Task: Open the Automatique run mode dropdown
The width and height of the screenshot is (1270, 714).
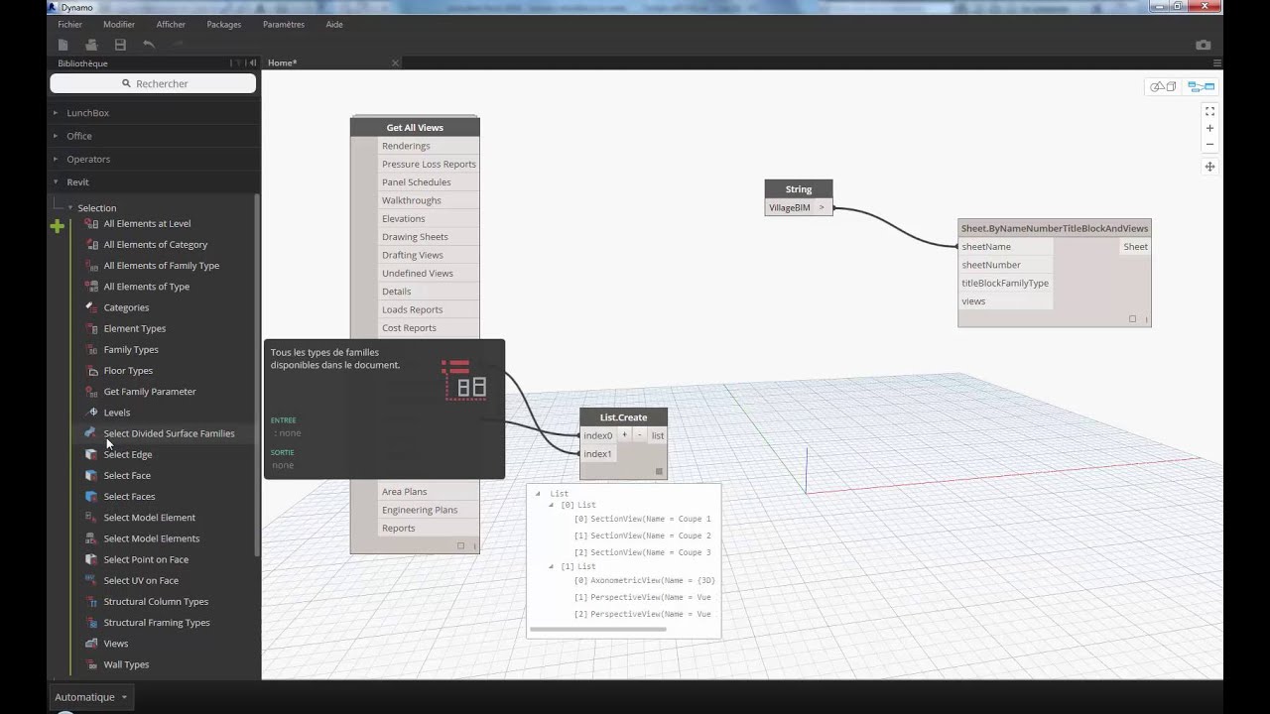Action: [x=90, y=697]
